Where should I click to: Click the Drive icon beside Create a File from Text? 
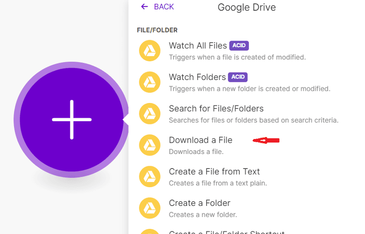tap(149, 176)
